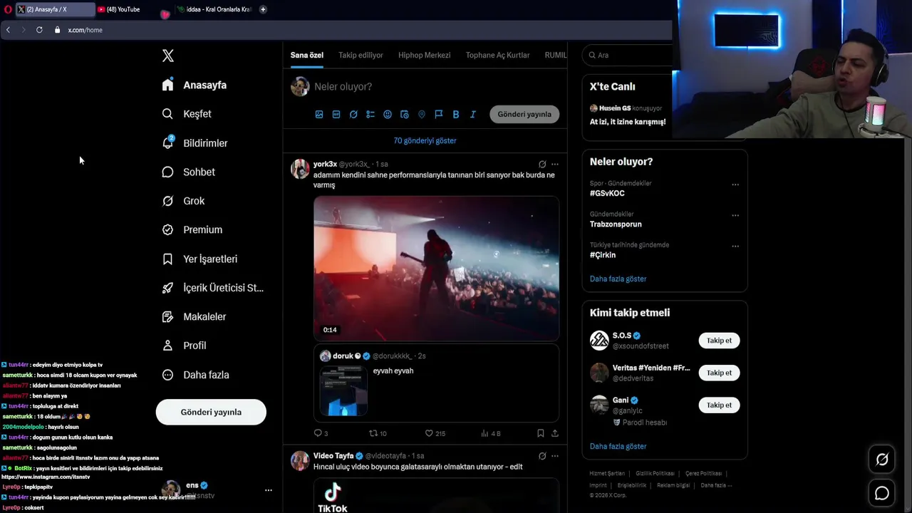Viewport: 912px width, 513px height.
Task: Click Grok icon on york3x post
Action: point(542,164)
